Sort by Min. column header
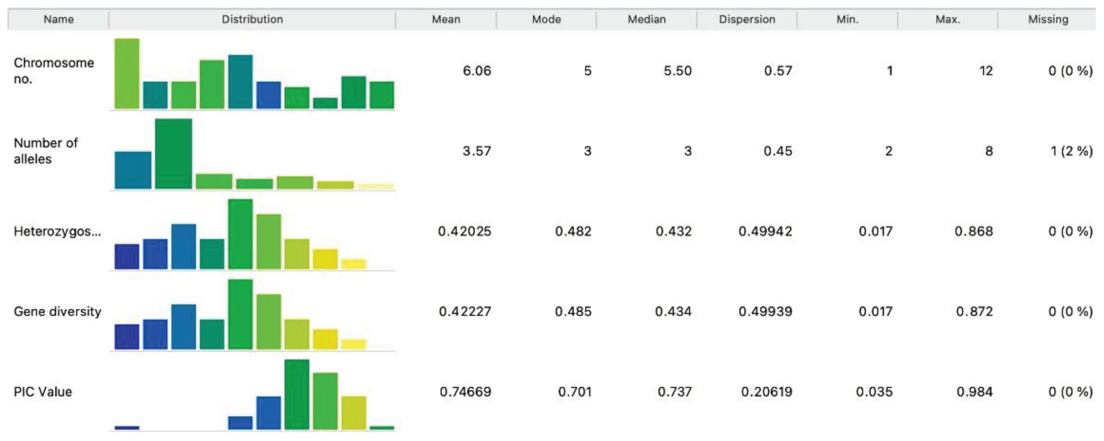The width and height of the screenshot is (1104, 441). (847, 19)
